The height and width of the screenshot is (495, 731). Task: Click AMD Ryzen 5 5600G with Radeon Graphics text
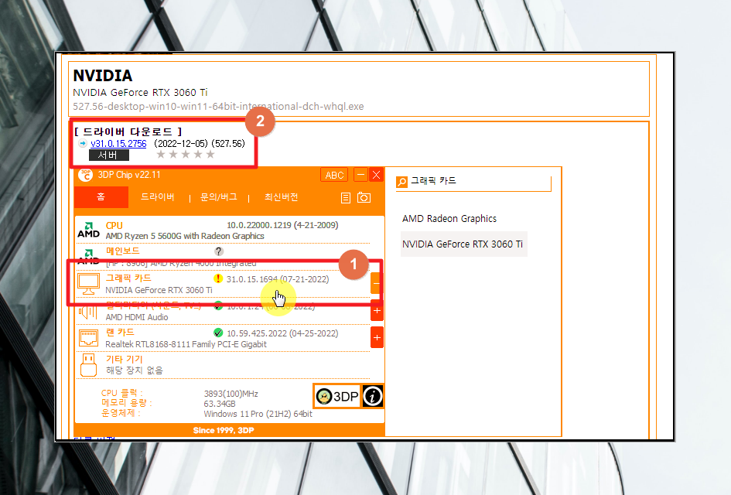pyautogui.click(x=185, y=236)
